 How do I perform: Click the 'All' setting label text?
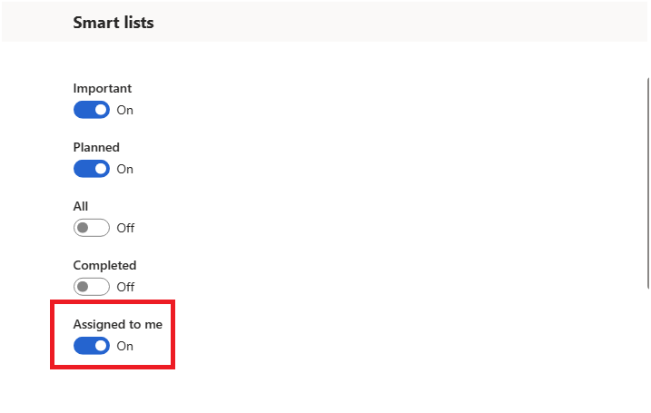[x=81, y=206]
